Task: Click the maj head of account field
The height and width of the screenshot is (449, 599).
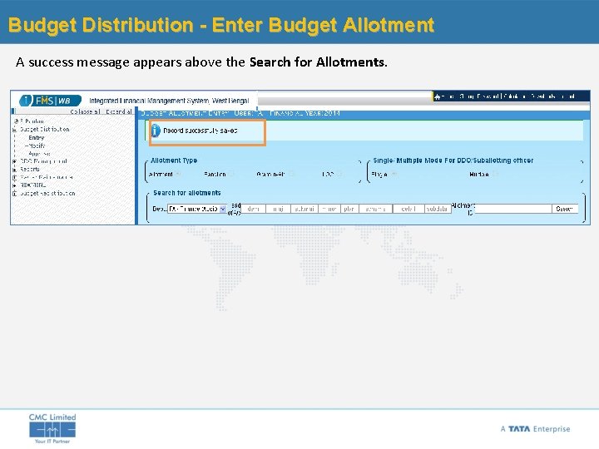Action: click(278, 209)
